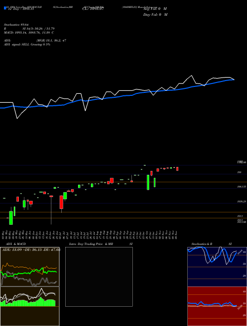Click the last red candlestick on the chart
Screen dimensions: 247x326
pos(177,169)
